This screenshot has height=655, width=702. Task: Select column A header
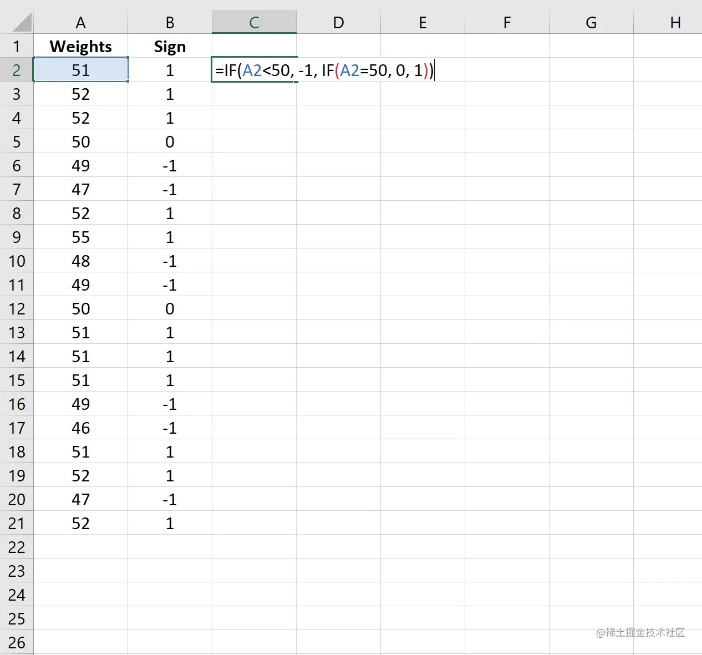81,23
